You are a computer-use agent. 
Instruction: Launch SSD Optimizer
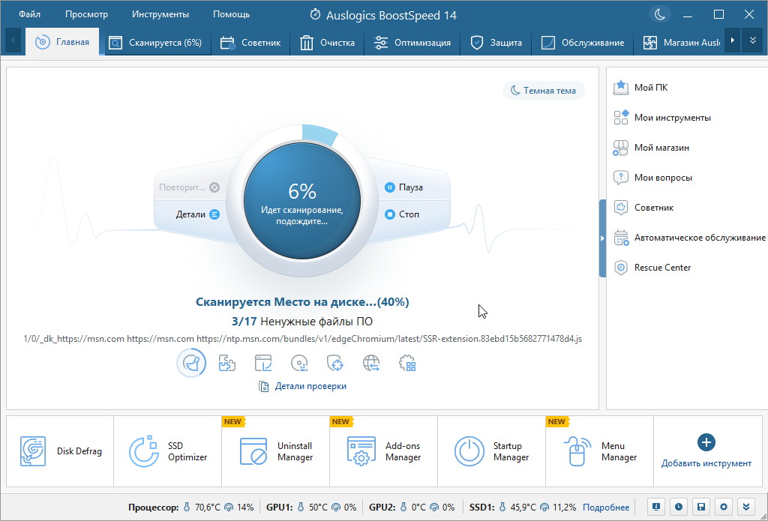click(167, 451)
